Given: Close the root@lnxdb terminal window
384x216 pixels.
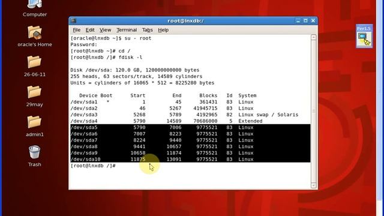Looking at the screenshot, I should point(313,21).
